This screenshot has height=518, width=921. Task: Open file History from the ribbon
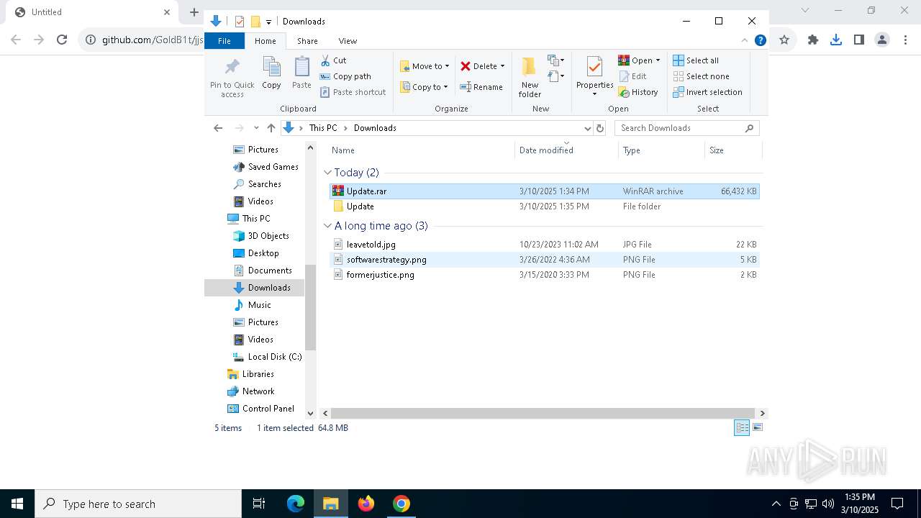point(638,92)
